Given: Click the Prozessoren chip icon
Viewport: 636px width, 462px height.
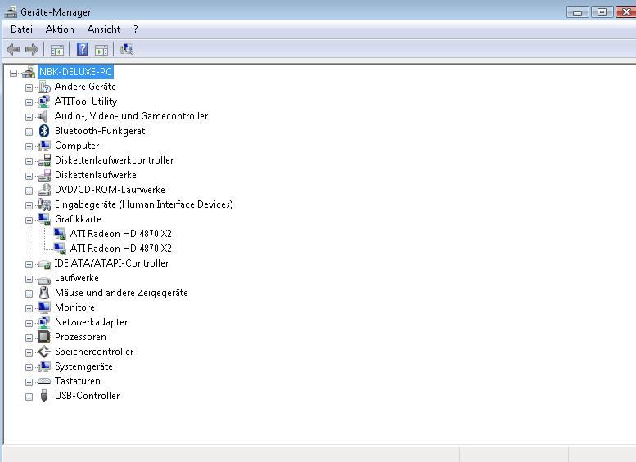Looking at the screenshot, I should 44,337.
